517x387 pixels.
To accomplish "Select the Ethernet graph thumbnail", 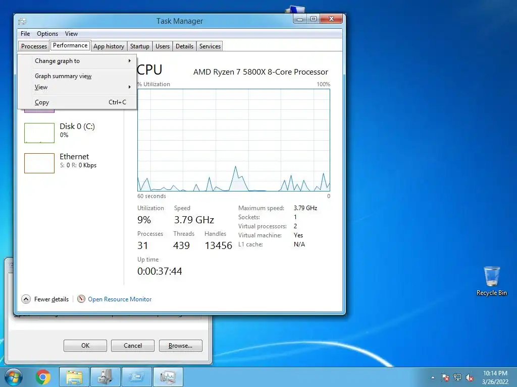I will point(39,163).
